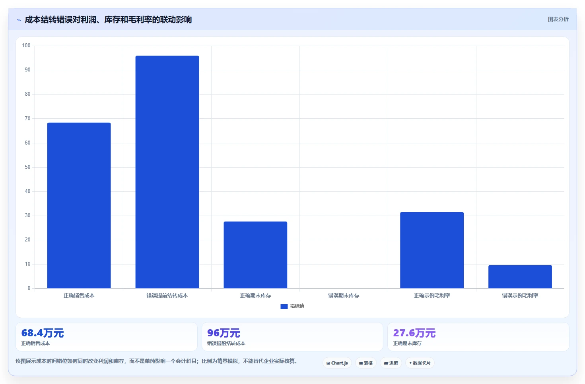This screenshot has width=585, height=384.
Task: Click the 正确示例毛利率 axis label
Action: (432, 295)
